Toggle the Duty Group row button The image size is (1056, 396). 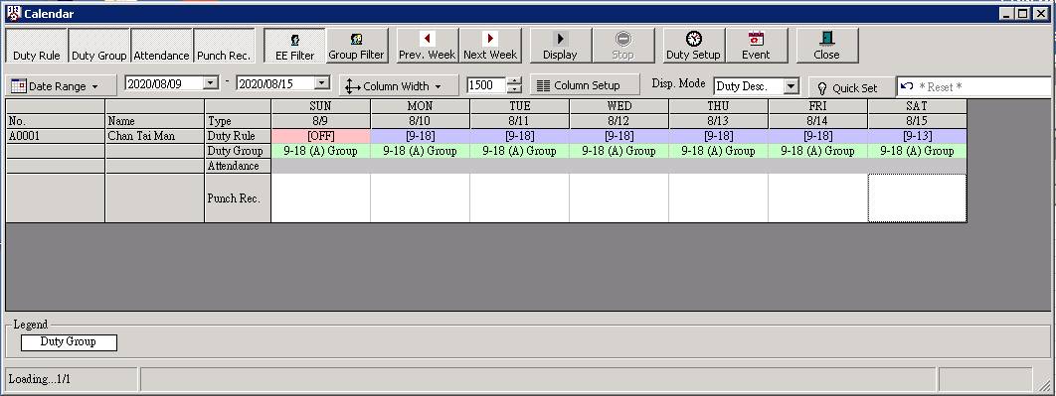pyautogui.click(x=99, y=46)
